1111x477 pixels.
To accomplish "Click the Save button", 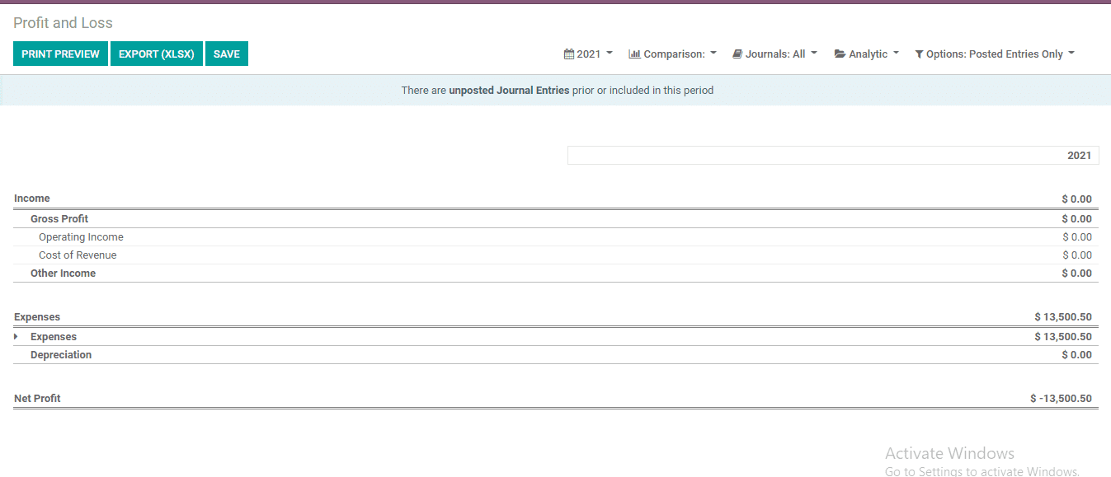I will point(227,54).
